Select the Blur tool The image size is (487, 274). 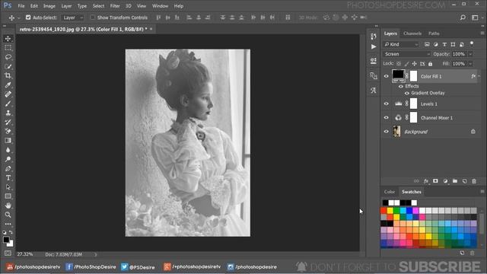point(8,150)
